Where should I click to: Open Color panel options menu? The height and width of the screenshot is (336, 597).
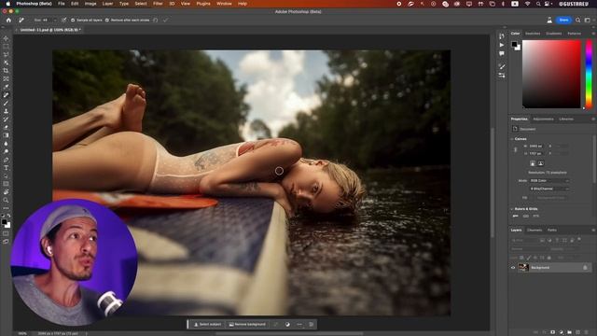coord(593,34)
